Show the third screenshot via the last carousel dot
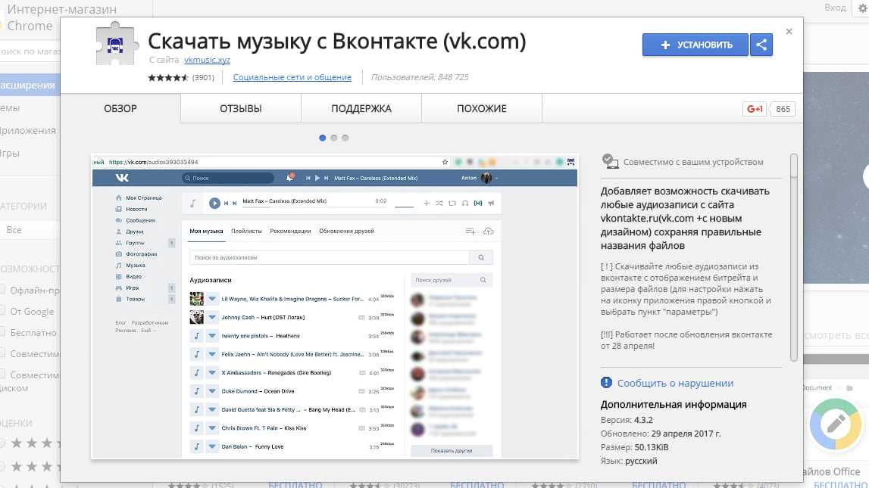 click(x=345, y=138)
